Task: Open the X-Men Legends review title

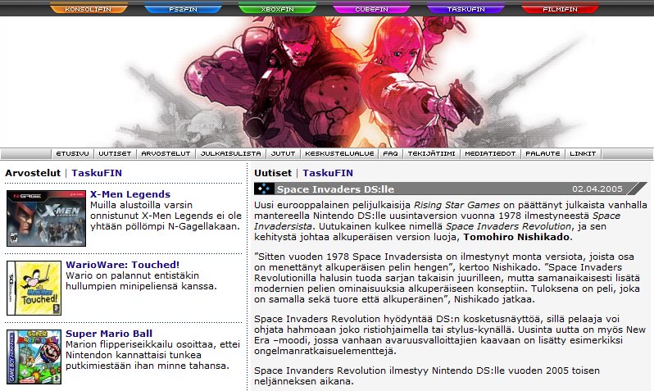Action: pos(130,194)
